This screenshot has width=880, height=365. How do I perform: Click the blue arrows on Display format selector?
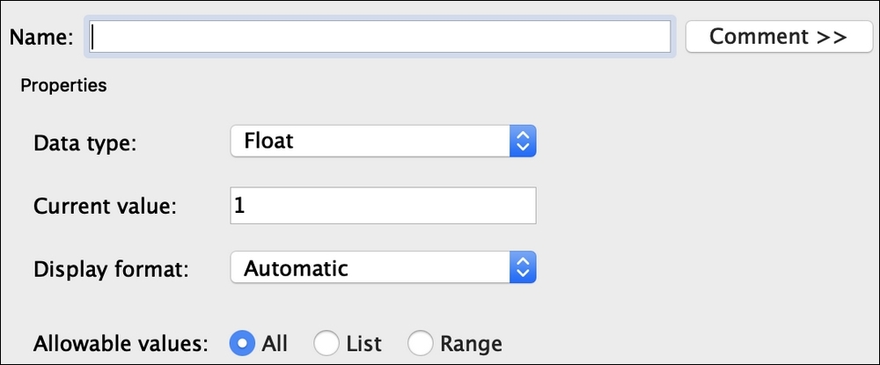point(523,267)
